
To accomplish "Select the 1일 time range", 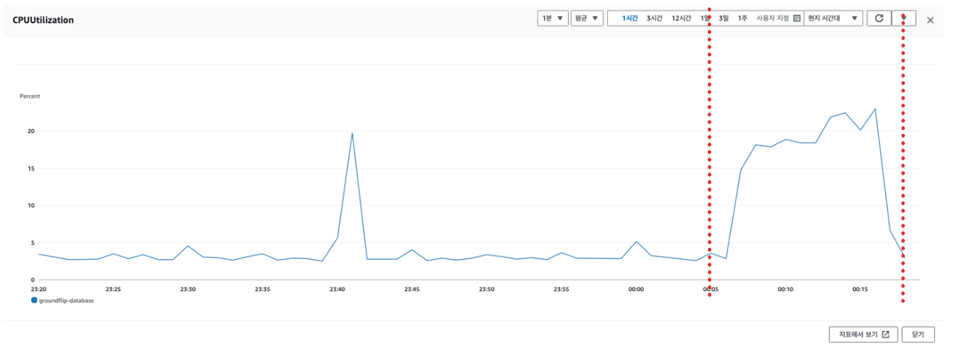I will click(705, 18).
